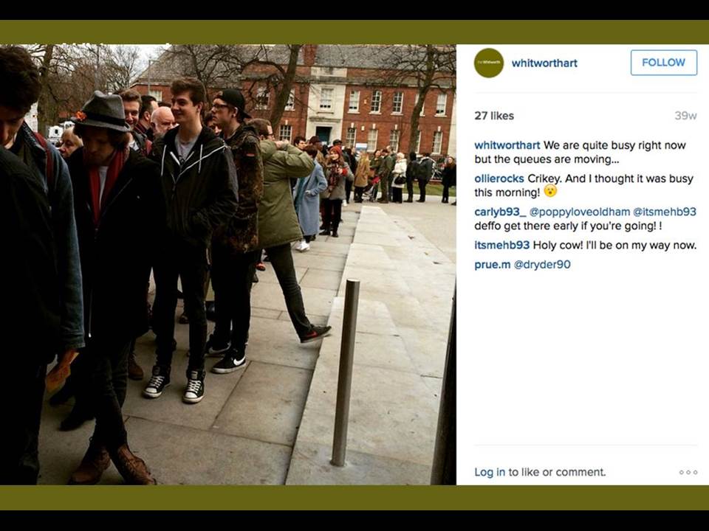The image size is (709, 531).
Task: Open the three-dot more options menu
Action: pos(688,472)
